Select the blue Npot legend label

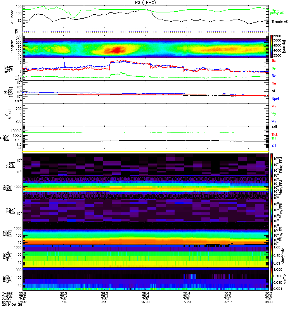tap(275, 99)
